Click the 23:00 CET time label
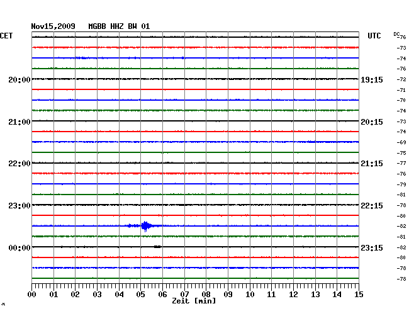This screenshot has height=311, width=409. [x=20, y=206]
